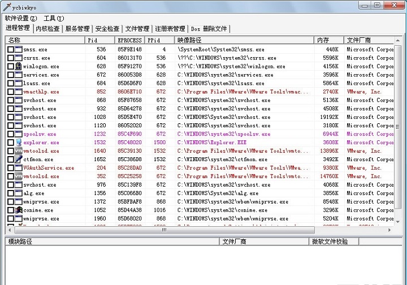The height and width of the screenshot is (285, 407).
Task: Click the alg.exe process icon
Action: click(19, 193)
